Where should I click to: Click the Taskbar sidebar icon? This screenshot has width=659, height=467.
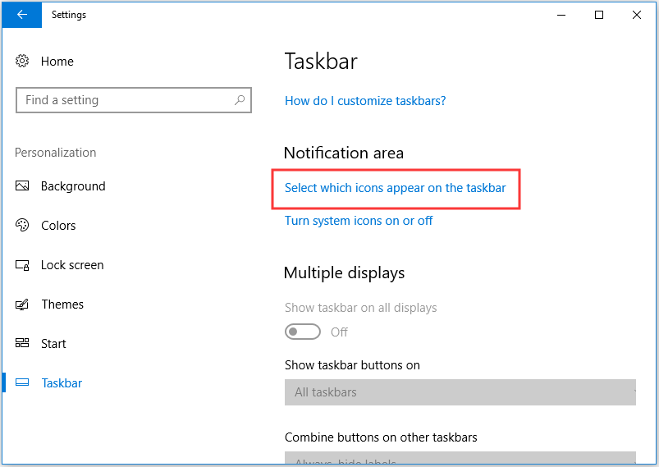click(x=22, y=382)
